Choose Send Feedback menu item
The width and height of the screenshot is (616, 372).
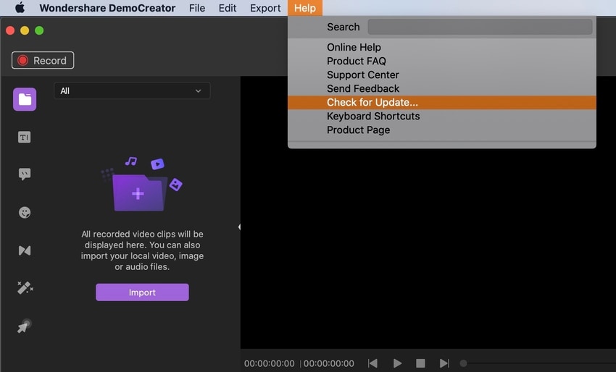click(x=442, y=88)
